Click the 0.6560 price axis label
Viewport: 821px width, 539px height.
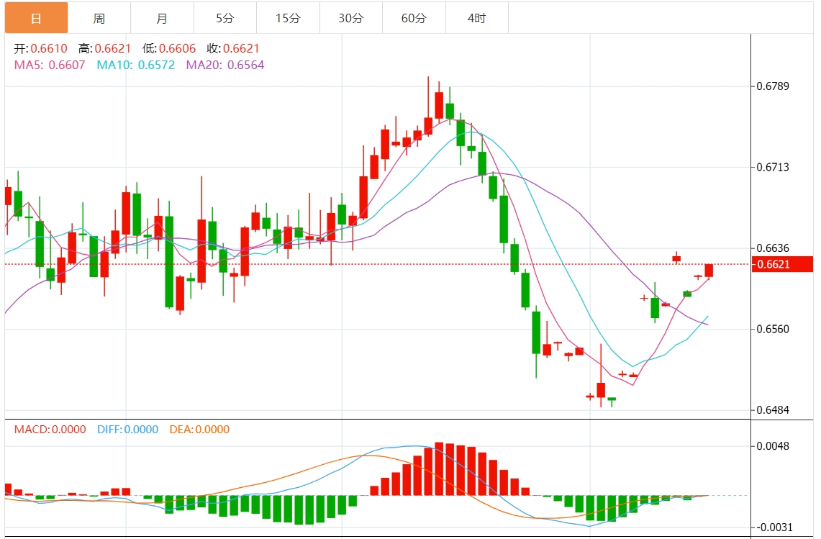point(773,329)
